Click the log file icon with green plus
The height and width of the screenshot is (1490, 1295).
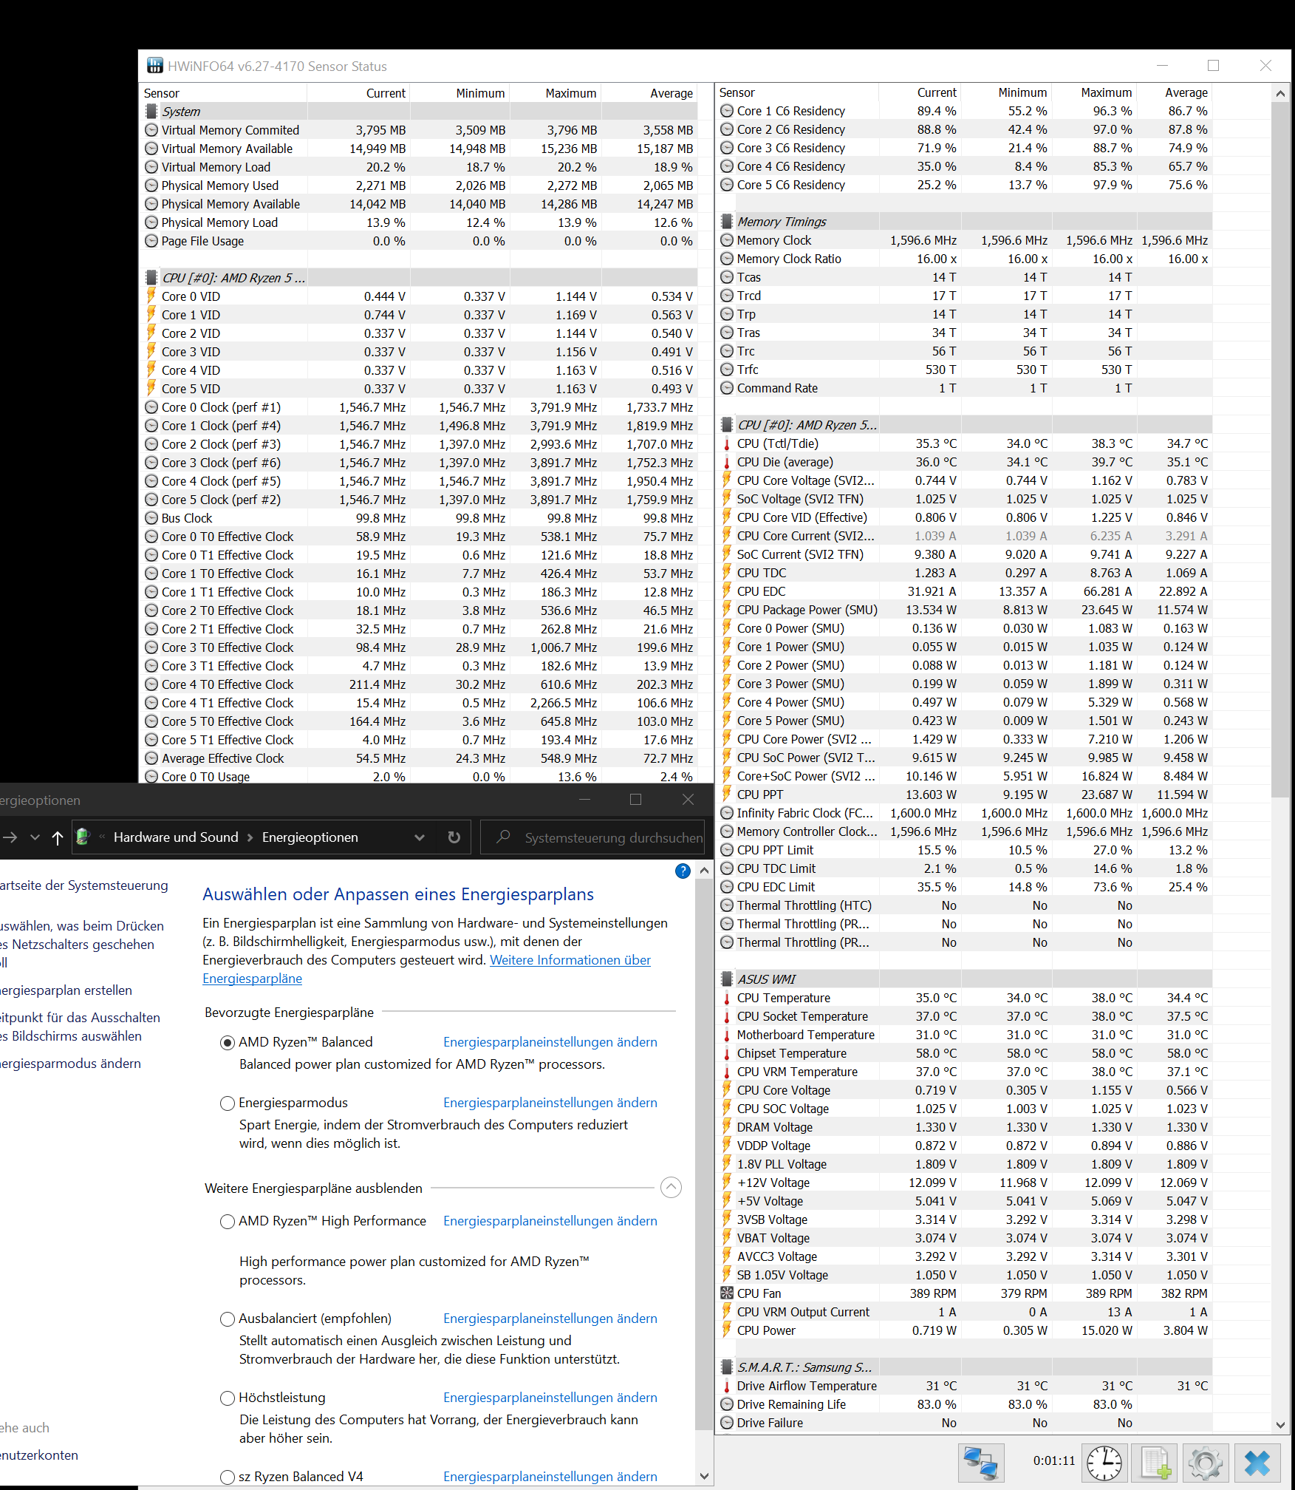coord(1155,1462)
